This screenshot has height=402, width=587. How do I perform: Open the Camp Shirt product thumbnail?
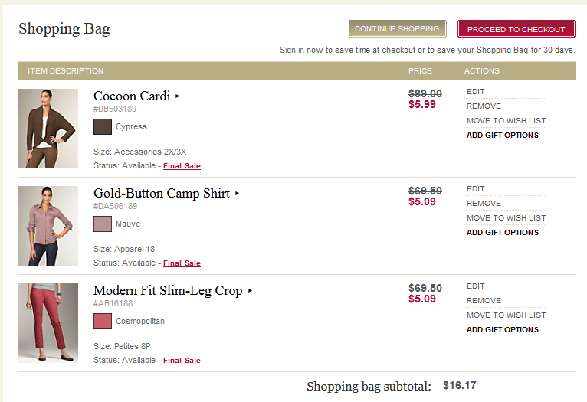[x=48, y=226]
